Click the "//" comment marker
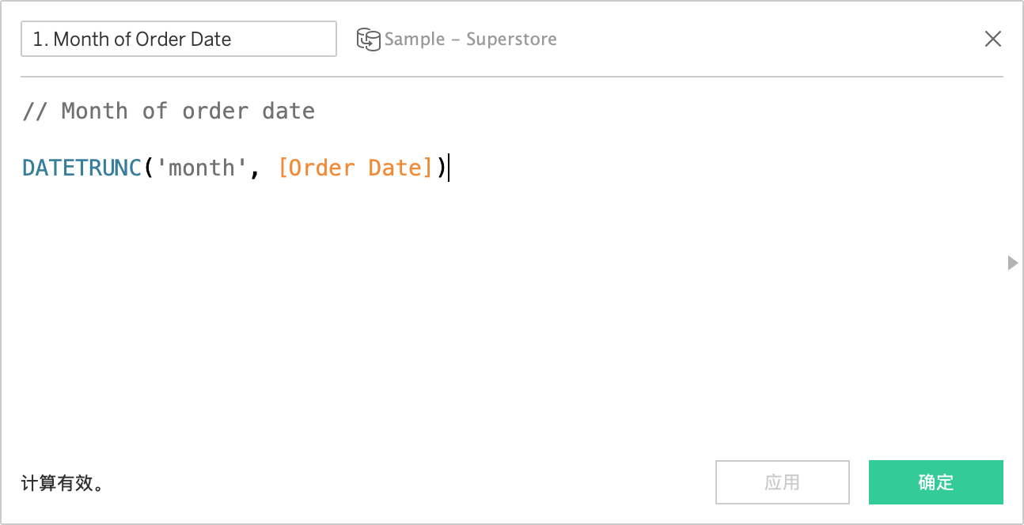 pyautogui.click(x=35, y=111)
